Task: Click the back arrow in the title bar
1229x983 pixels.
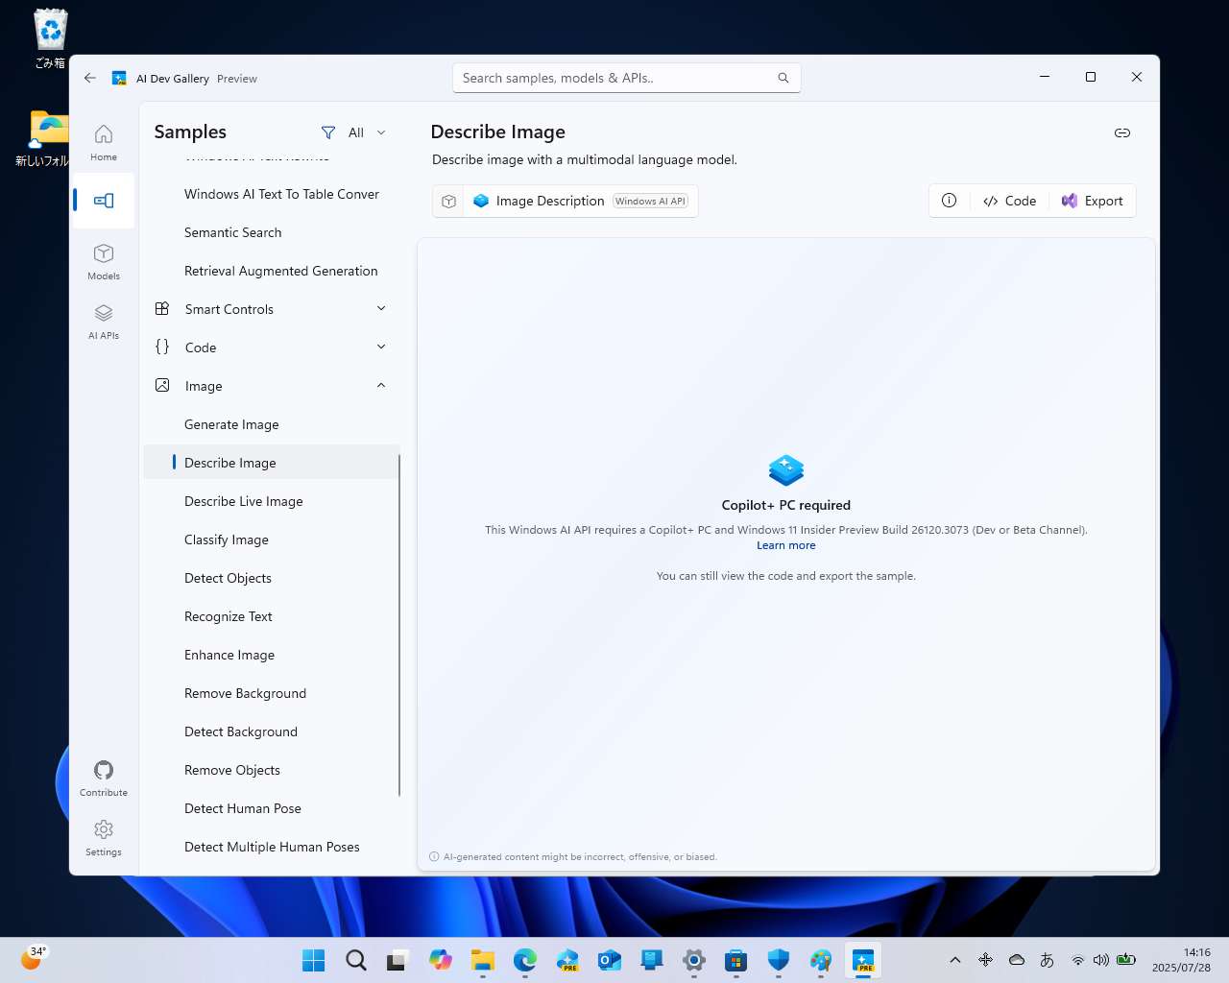Action: pyautogui.click(x=89, y=78)
